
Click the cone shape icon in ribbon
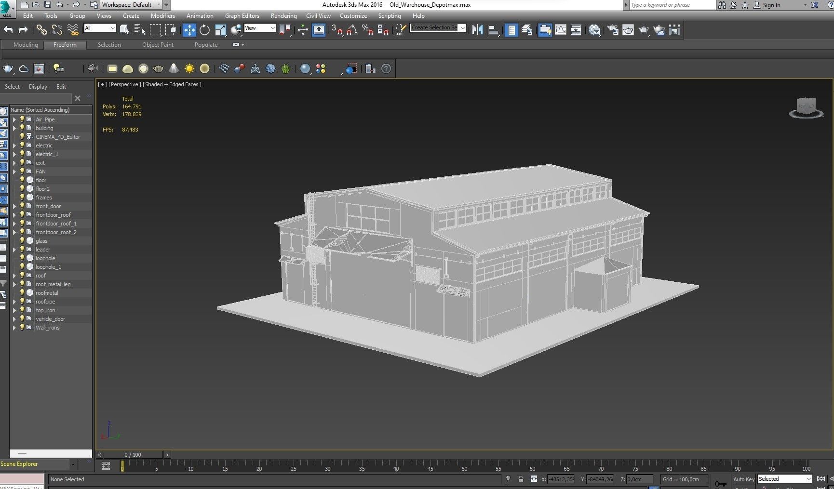174,68
